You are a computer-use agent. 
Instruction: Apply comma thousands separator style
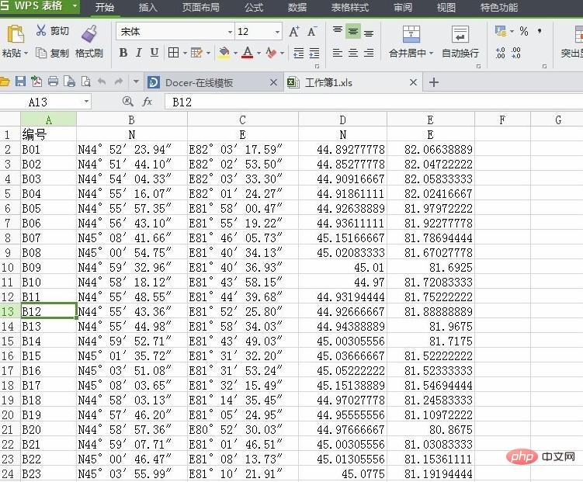coord(539,31)
